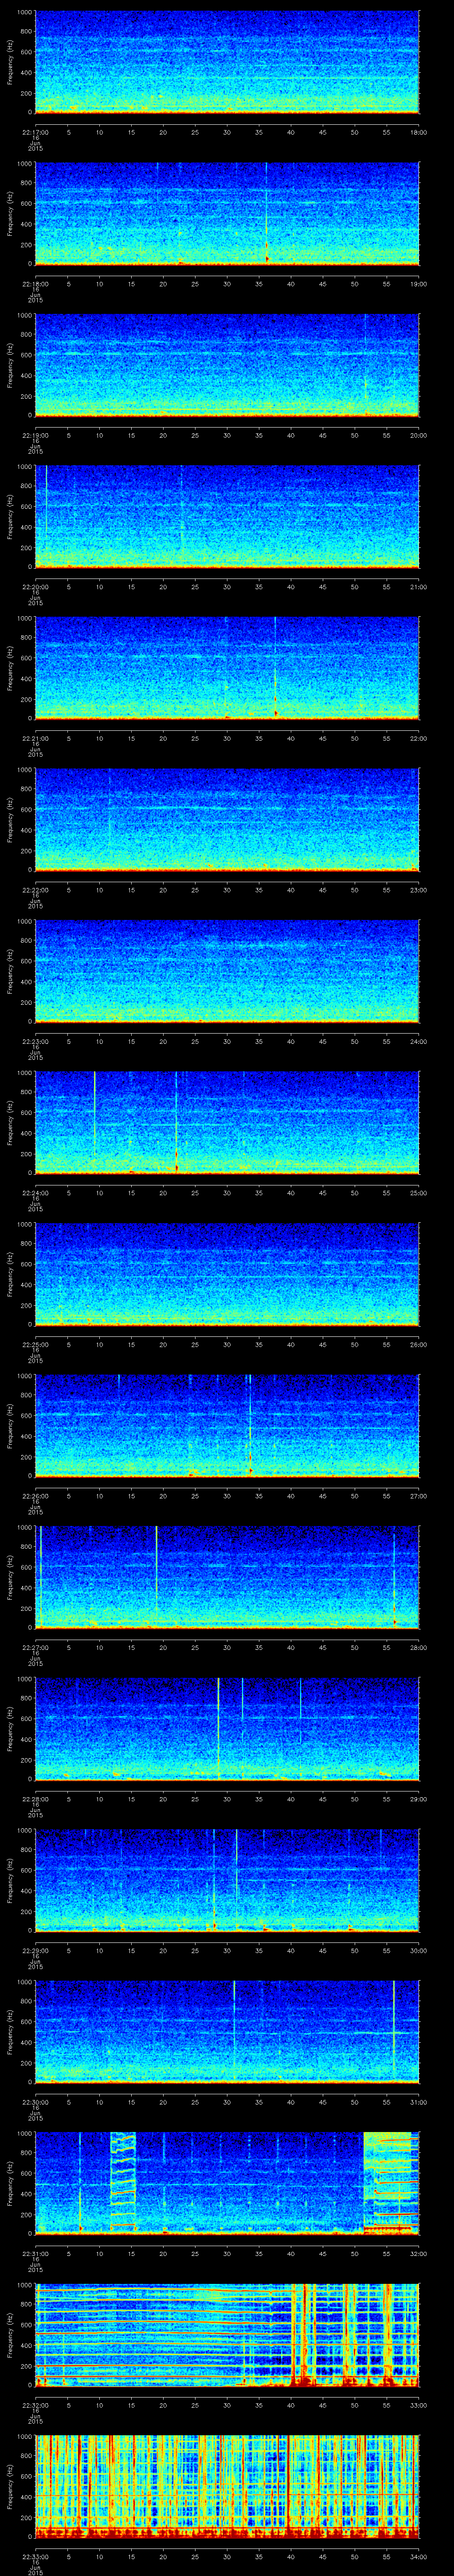This screenshot has width=454, height=2576.
Task: Click the 22:24:00 start time label
Action: coord(35,1193)
